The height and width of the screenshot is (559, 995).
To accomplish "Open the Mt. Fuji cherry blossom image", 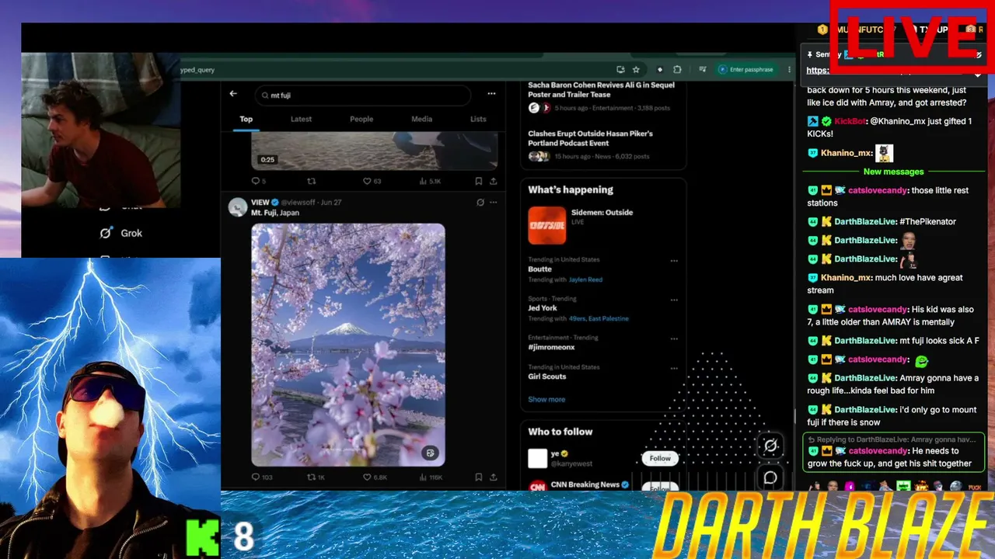I will click(348, 345).
